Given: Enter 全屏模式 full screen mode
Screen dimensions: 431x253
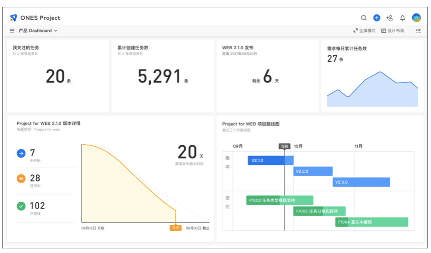Looking at the screenshot, I should pos(364,31).
